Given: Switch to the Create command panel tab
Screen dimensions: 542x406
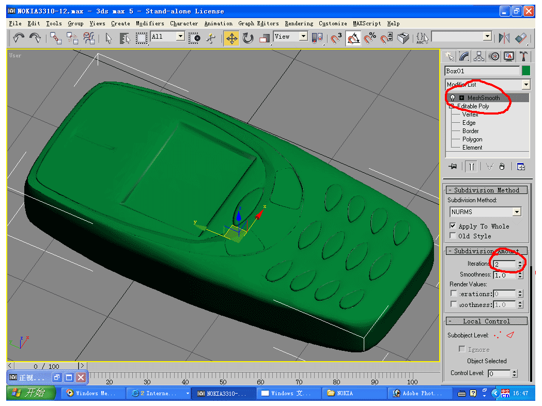Looking at the screenshot, I should (x=450, y=57).
